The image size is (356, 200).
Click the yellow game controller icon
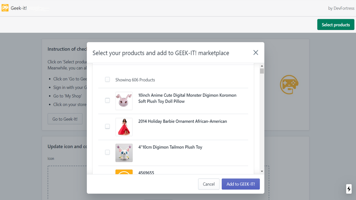tap(289, 84)
